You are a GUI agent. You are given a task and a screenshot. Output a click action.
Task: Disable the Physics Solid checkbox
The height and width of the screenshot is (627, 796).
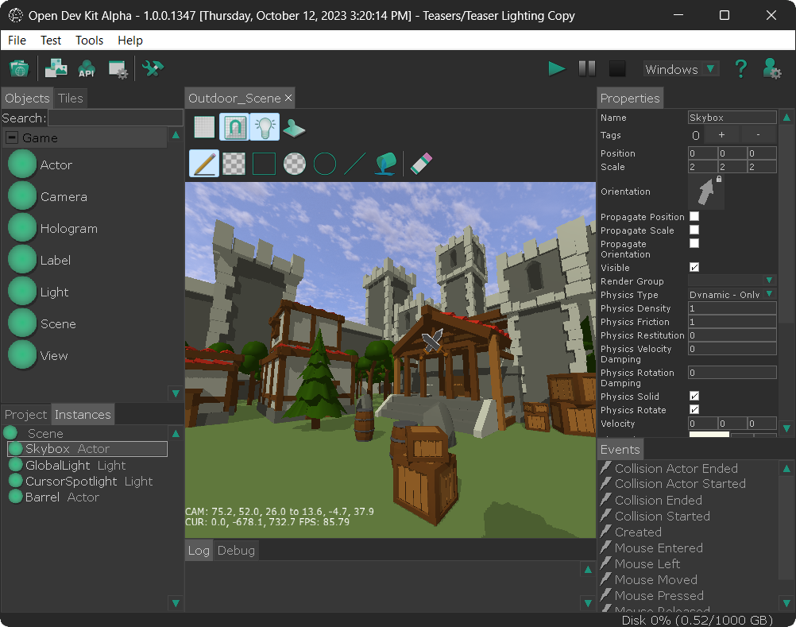coord(694,395)
